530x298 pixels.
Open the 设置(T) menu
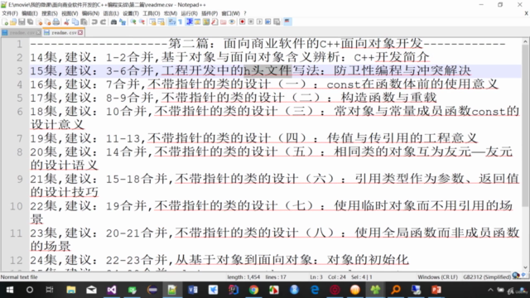tap(131, 13)
